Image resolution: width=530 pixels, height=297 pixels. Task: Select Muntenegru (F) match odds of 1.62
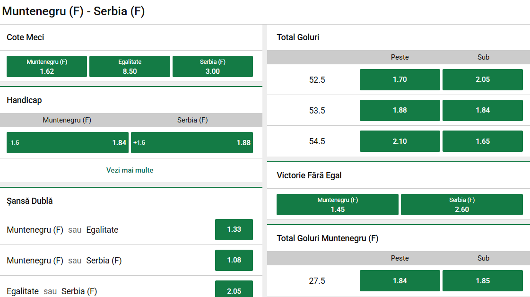tap(46, 66)
